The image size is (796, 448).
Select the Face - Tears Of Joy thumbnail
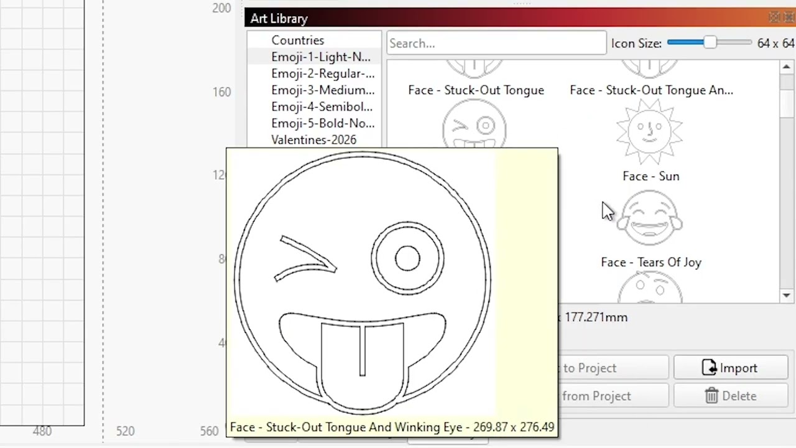pos(650,218)
